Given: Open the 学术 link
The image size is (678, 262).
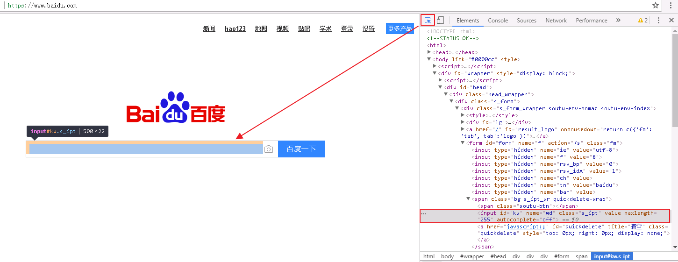Looking at the screenshot, I should point(326,28).
